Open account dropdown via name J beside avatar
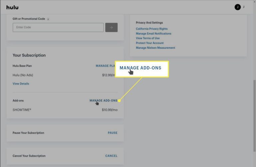Image resolution: width=256 pixels, height=167 pixels. tap(244, 7)
